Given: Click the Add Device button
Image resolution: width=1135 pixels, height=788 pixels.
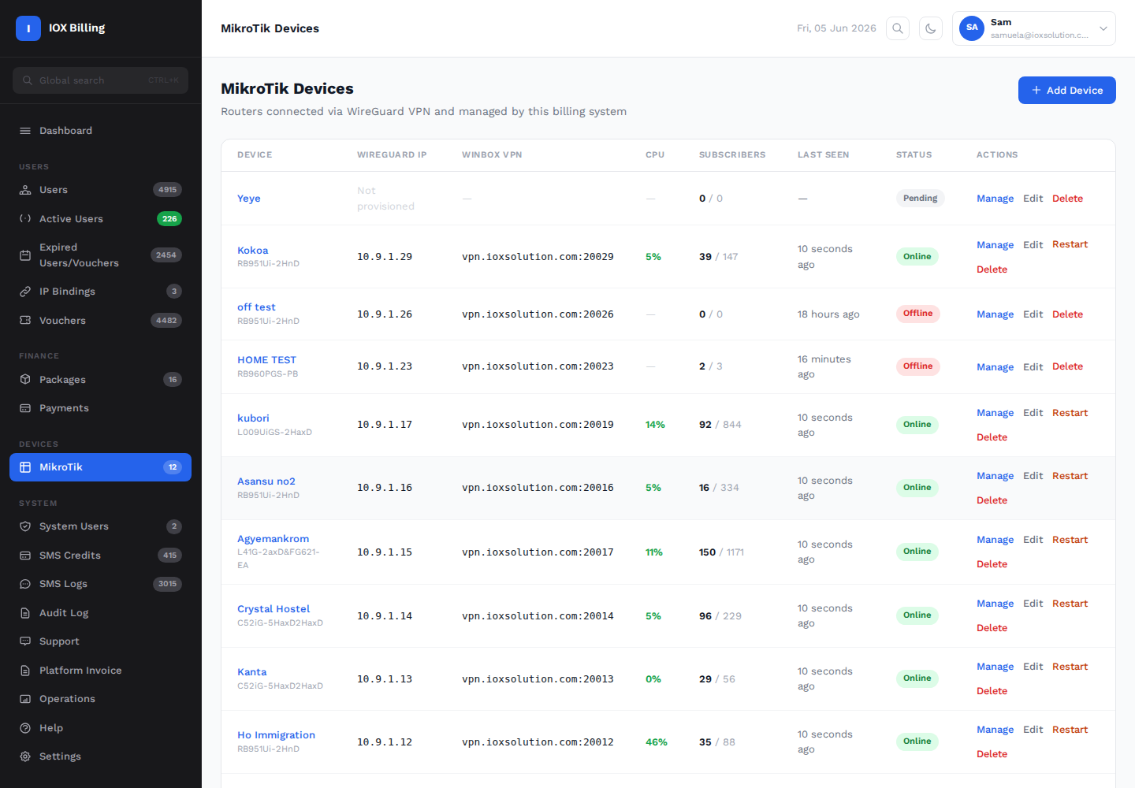Looking at the screenshot, I should (1066, 91).
